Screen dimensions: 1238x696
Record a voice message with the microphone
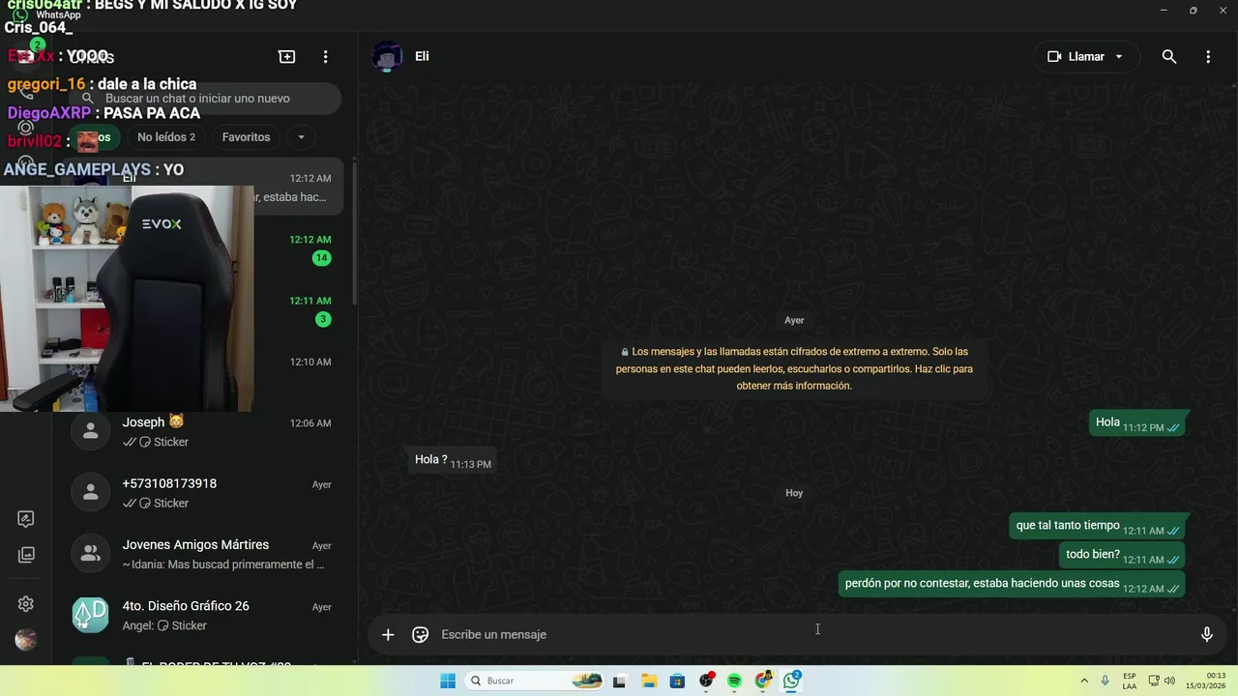[1207, 635]
